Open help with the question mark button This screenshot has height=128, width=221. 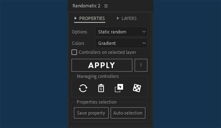point(141,65)
